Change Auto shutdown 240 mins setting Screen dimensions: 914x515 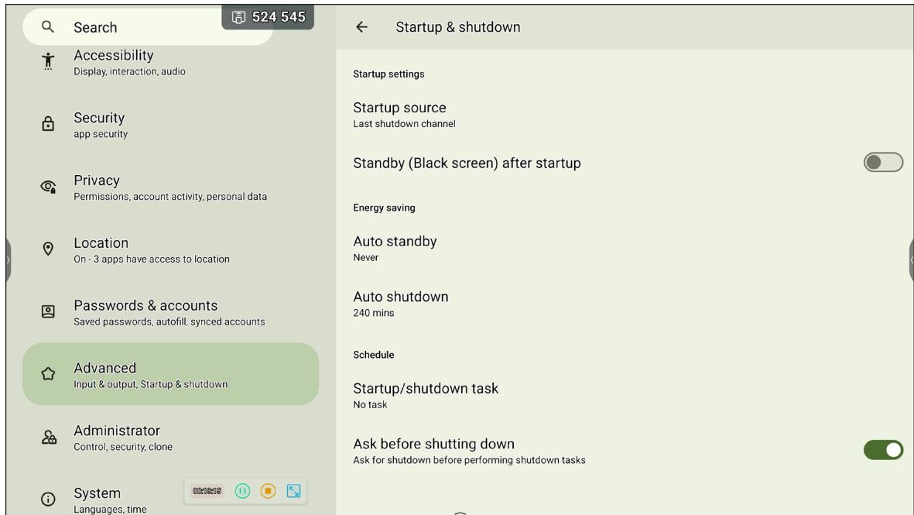625,304
